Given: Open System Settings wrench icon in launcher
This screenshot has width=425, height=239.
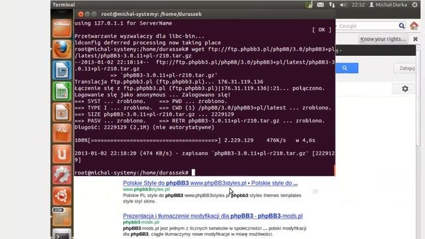Looking at the screenshot, I should [62, 175].
